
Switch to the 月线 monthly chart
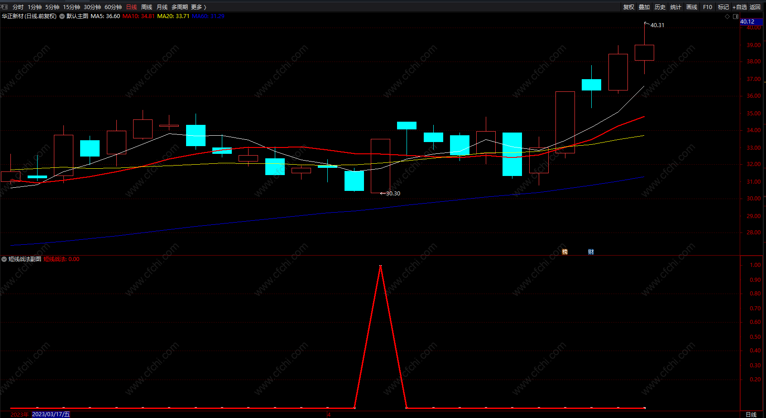(162, 7)
